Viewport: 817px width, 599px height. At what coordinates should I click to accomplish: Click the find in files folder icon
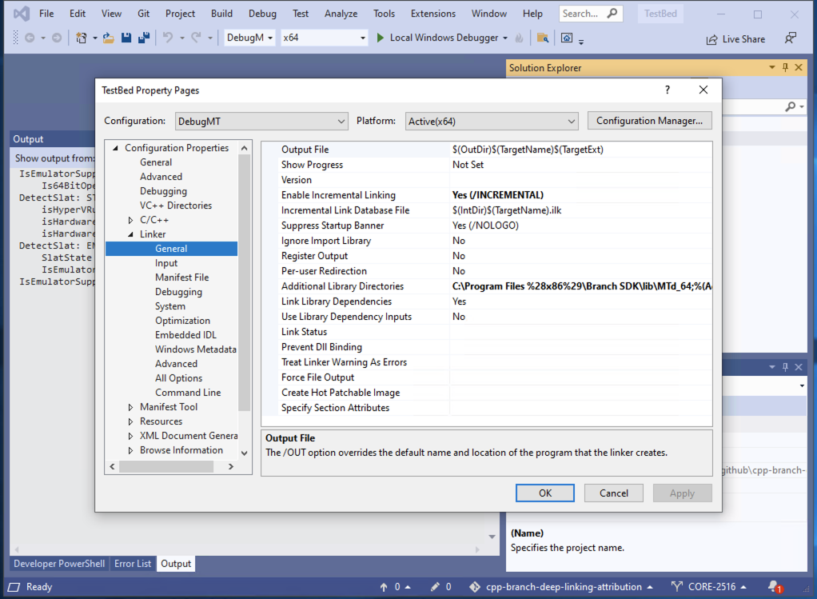[x=543, y=38]
